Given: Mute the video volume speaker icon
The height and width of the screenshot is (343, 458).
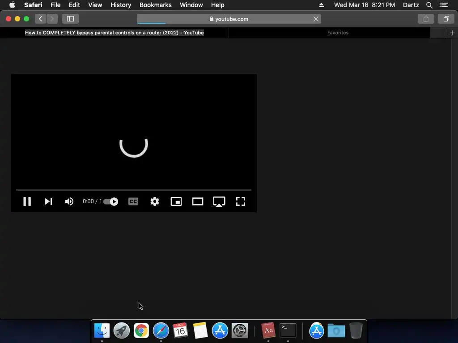Looking at the screenshot, I should click(x=69, y=201).
